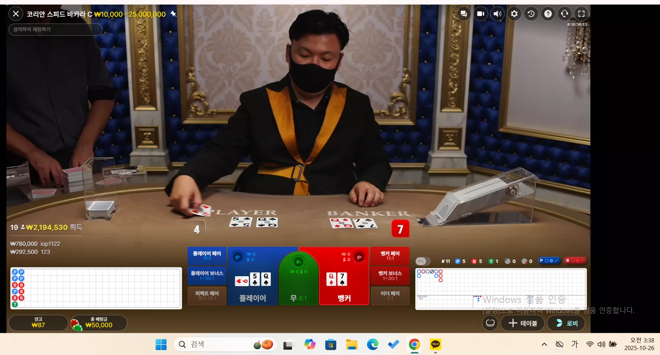Open the big road roadmap panel on the right

[501, 289]
